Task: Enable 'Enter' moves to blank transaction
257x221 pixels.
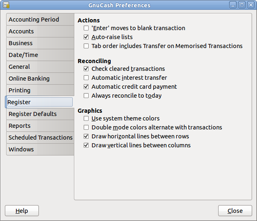Action: point(86,28)
